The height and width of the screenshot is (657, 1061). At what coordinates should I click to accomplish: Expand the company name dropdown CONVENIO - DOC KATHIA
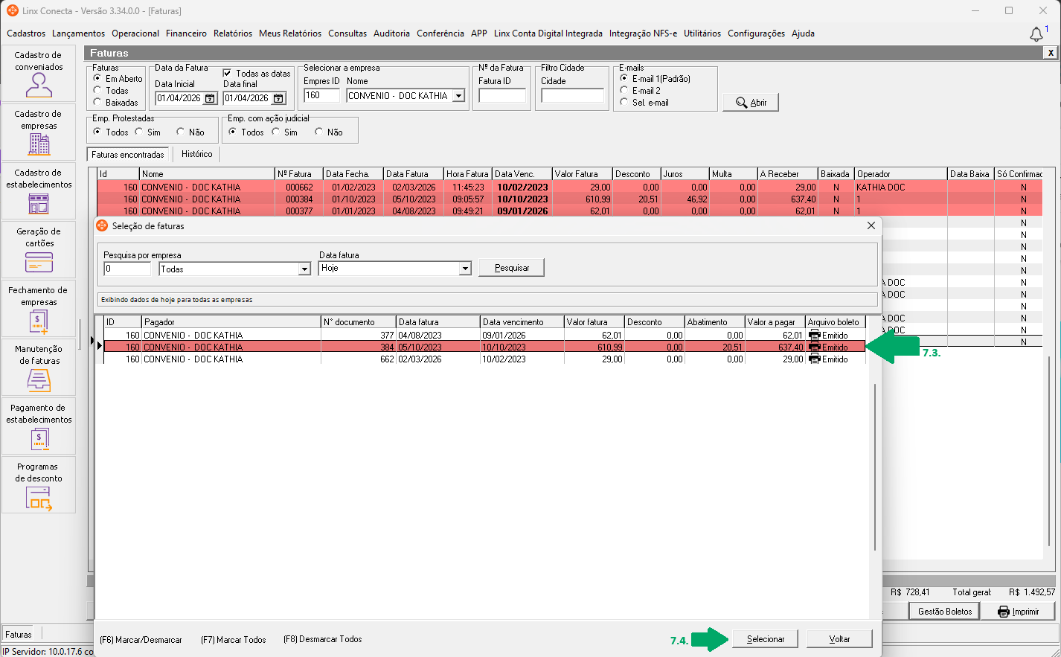(458, 96)
